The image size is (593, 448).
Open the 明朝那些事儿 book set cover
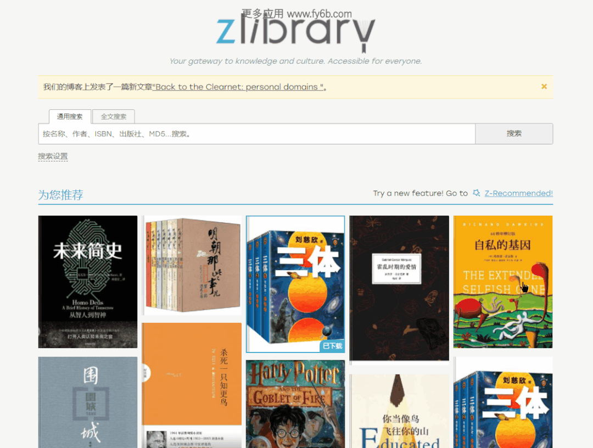click(x=192, y=265)
